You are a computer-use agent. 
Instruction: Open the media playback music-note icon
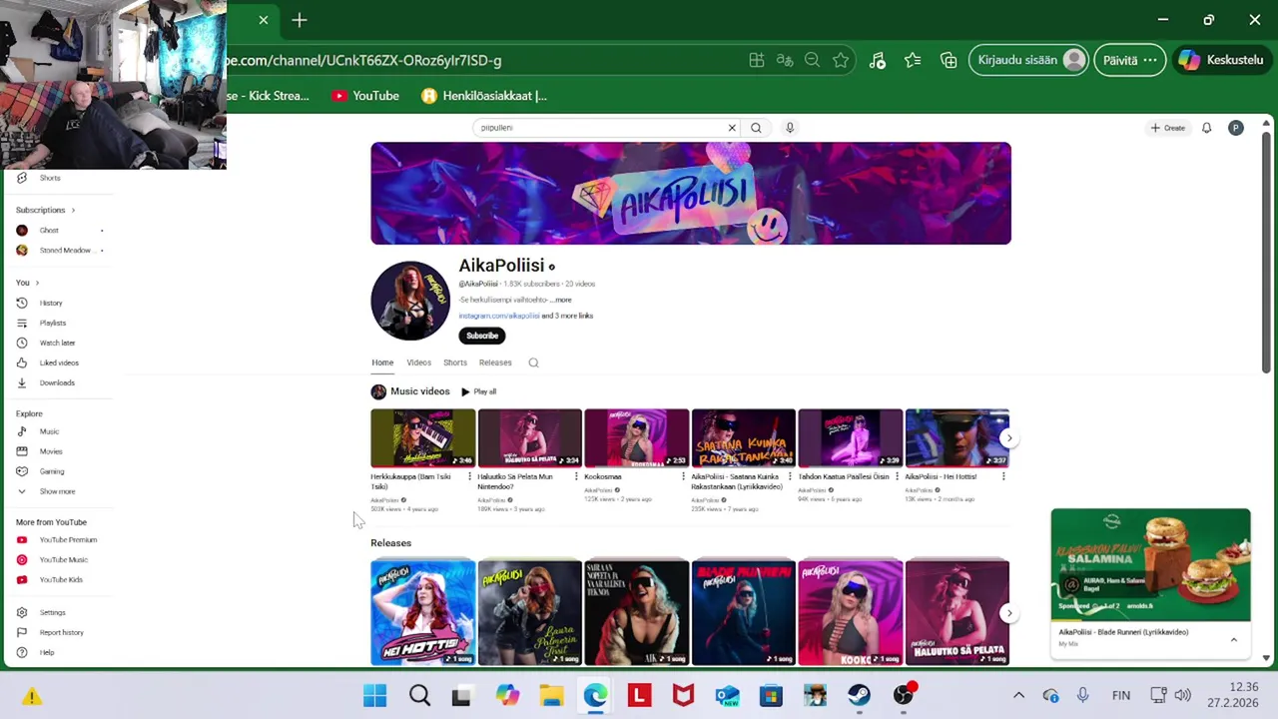tap(877, 60)
